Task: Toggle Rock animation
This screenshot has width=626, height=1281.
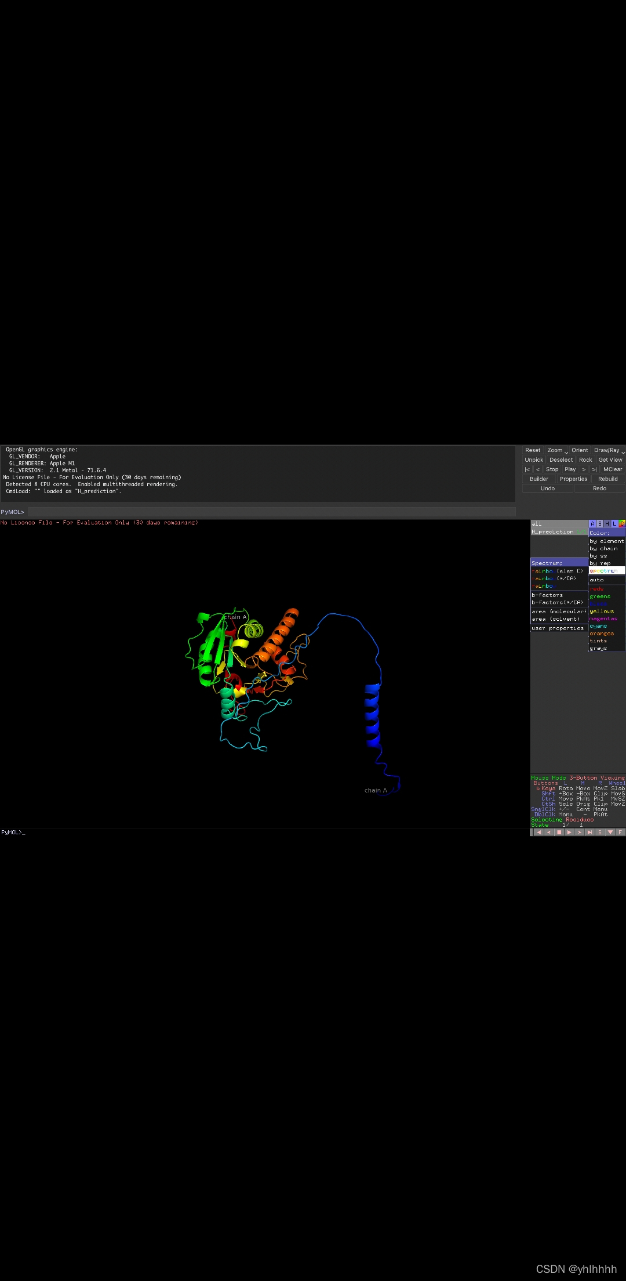Action: click(x=585, y=459)
